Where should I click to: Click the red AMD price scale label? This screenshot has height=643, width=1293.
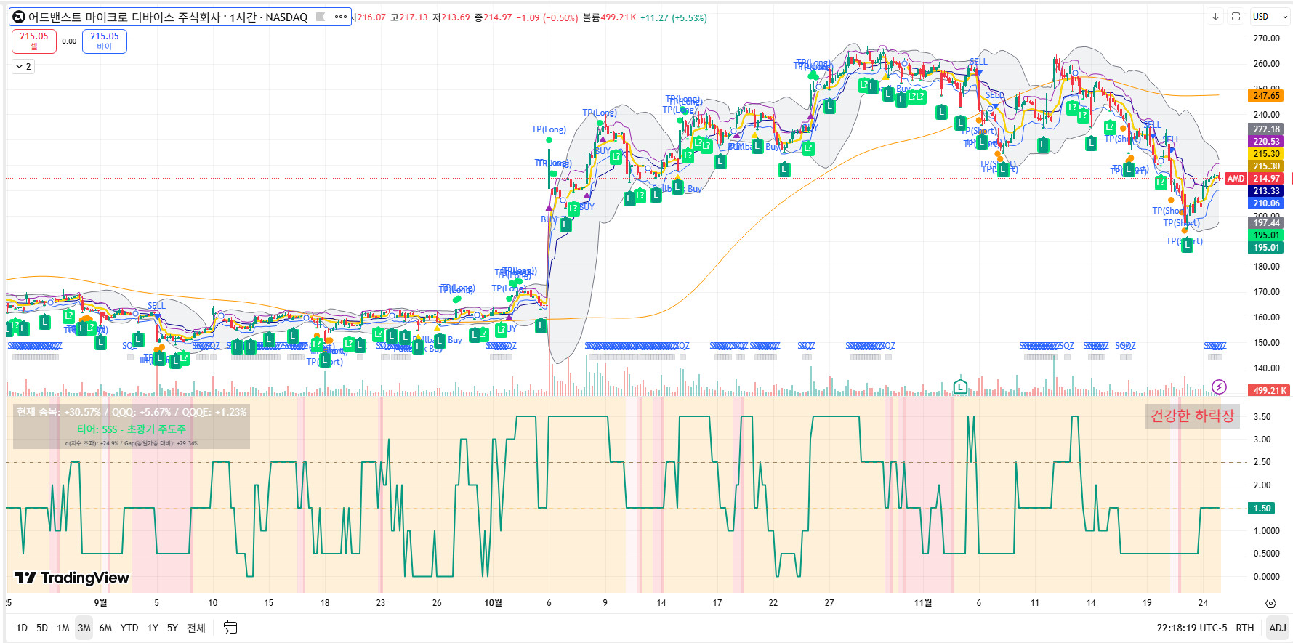[1236, 179]
